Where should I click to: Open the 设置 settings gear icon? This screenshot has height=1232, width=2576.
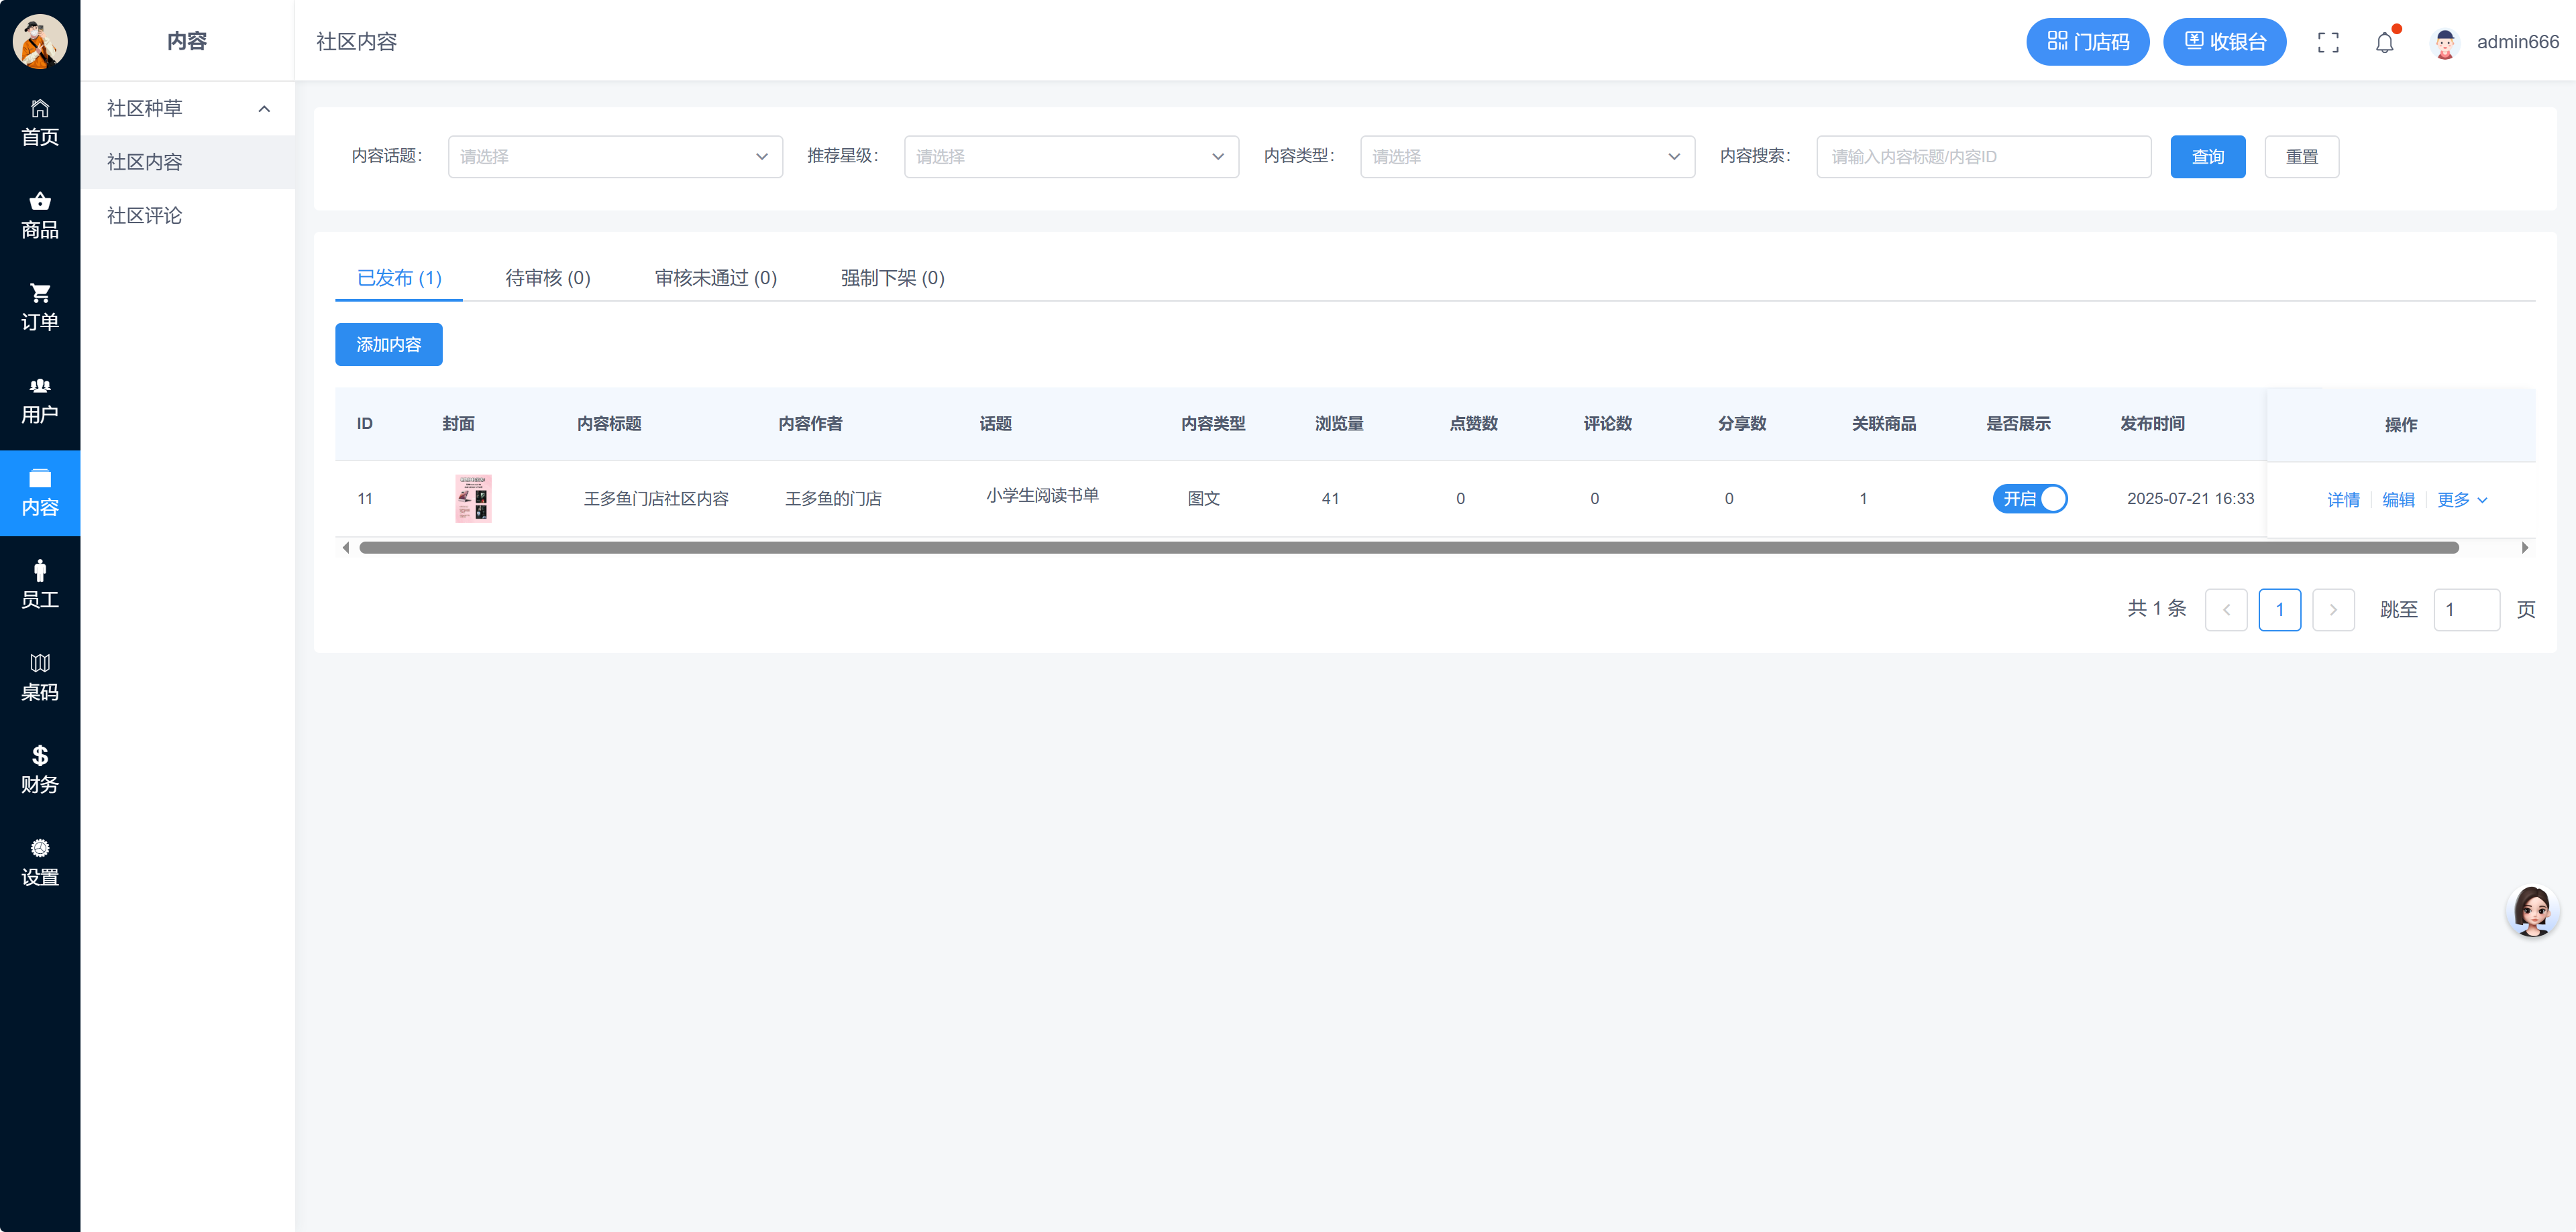coord(40,862)
